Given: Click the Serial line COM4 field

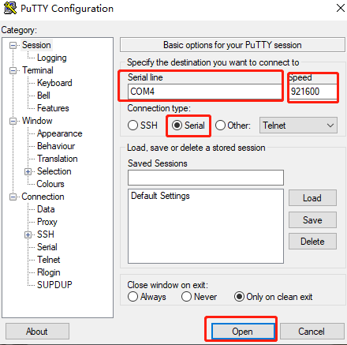Looking at the screenshot, I should pos(204,92).
